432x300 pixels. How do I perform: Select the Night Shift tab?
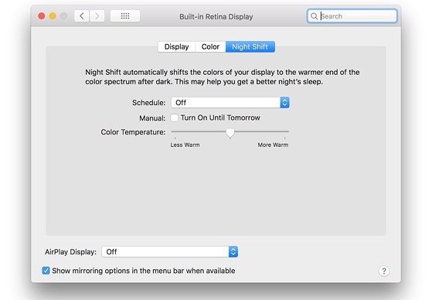[250, 46]
